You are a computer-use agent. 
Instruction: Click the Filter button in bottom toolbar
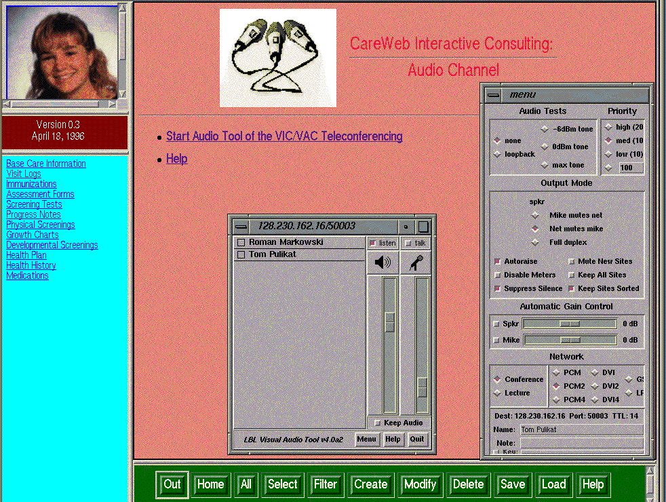pyautogui.click(x=326, y=484)
